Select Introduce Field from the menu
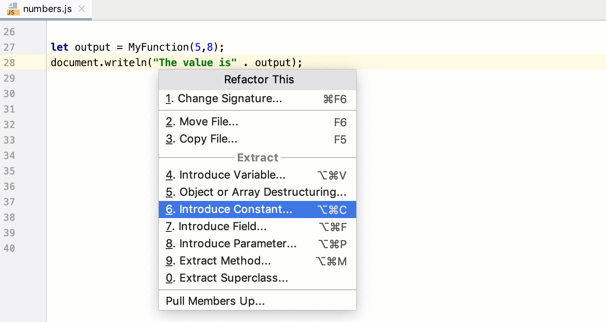 pos(223,226)
